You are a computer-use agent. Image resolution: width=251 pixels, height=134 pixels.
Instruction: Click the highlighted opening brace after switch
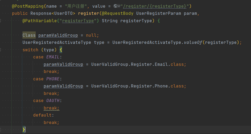coord(61,50)
